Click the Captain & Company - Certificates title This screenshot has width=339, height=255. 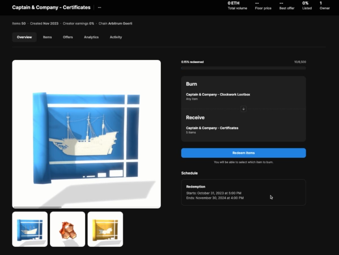(51, 8)
